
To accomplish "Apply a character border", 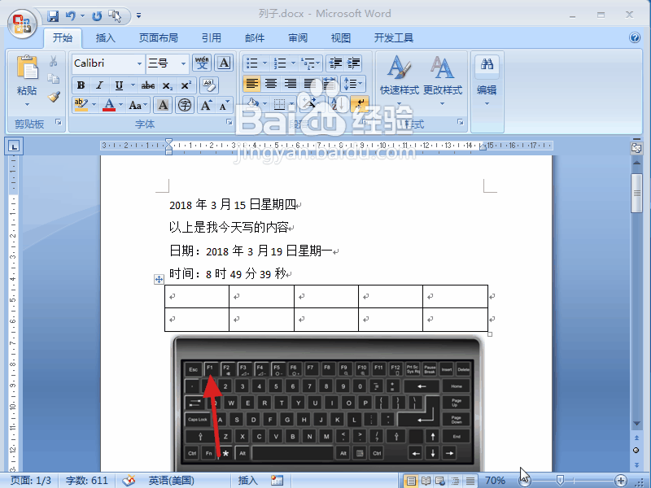I will 224,63.
